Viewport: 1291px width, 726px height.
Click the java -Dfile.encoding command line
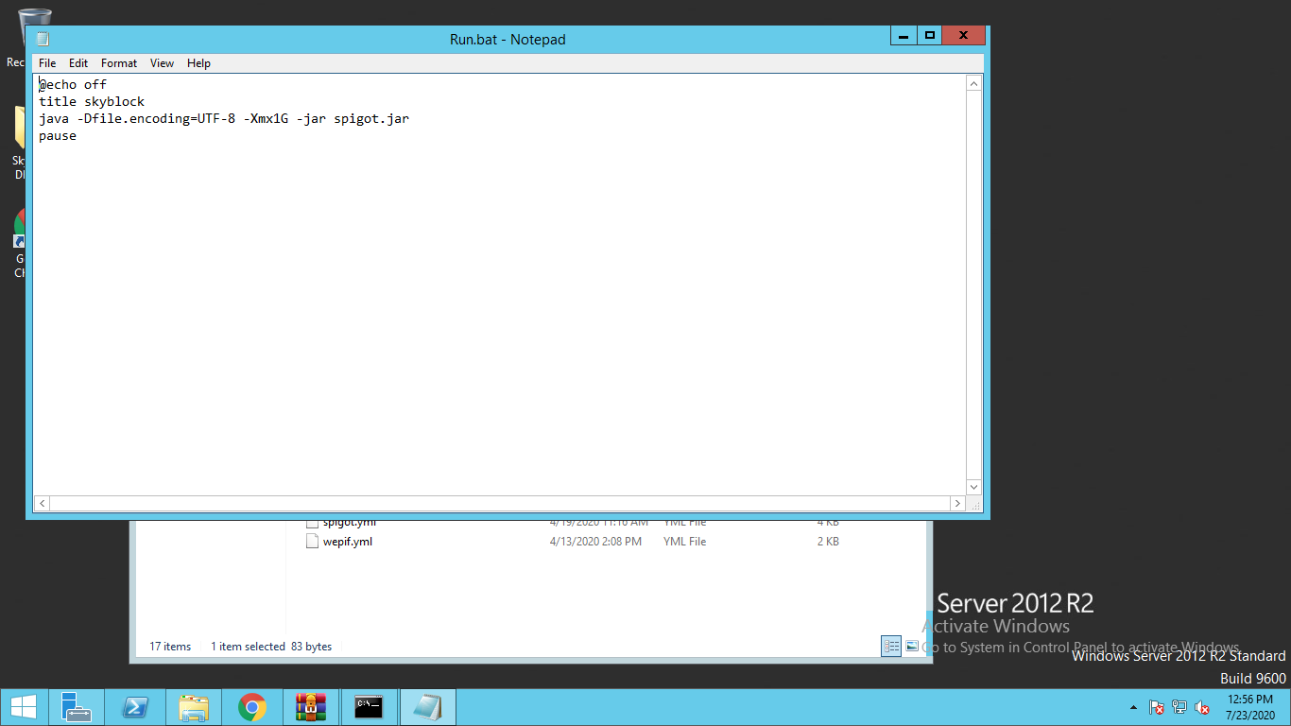click(224, 118)
